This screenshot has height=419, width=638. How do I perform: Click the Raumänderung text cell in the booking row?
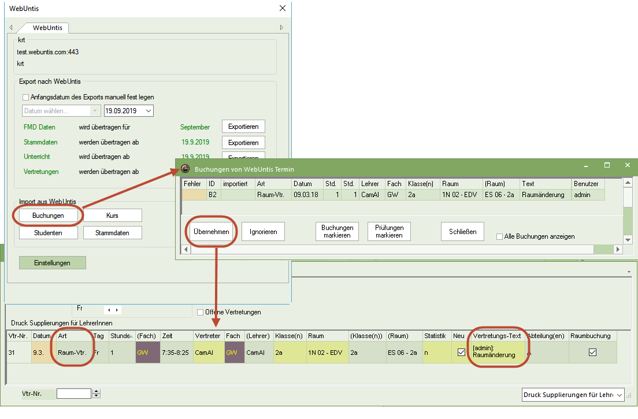click(x=545, y=194)
